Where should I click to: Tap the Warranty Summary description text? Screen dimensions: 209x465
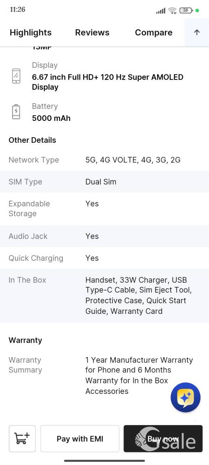pos(139,375)
